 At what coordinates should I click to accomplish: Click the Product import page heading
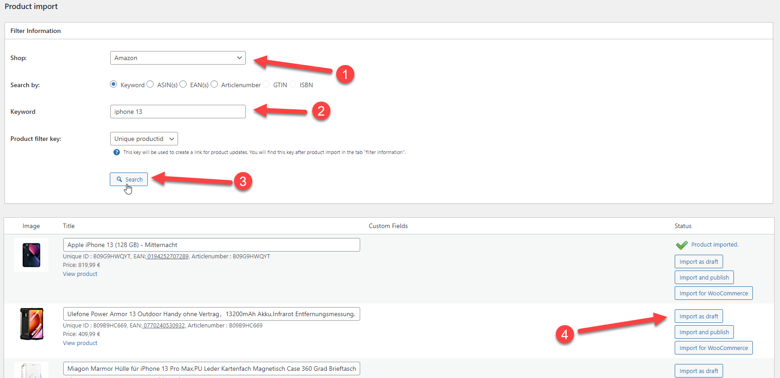pyautogui.click(x=31, y=6)
